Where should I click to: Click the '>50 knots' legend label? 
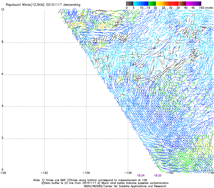(x=206, y=8)
